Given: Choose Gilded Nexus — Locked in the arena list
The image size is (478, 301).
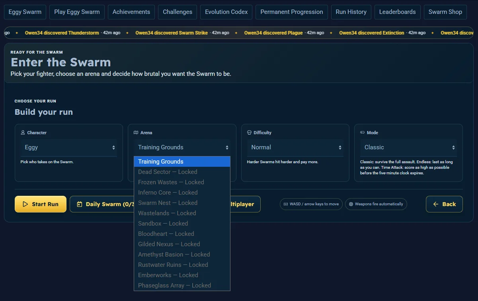Looking at the screenshot, I should [182, 244].
